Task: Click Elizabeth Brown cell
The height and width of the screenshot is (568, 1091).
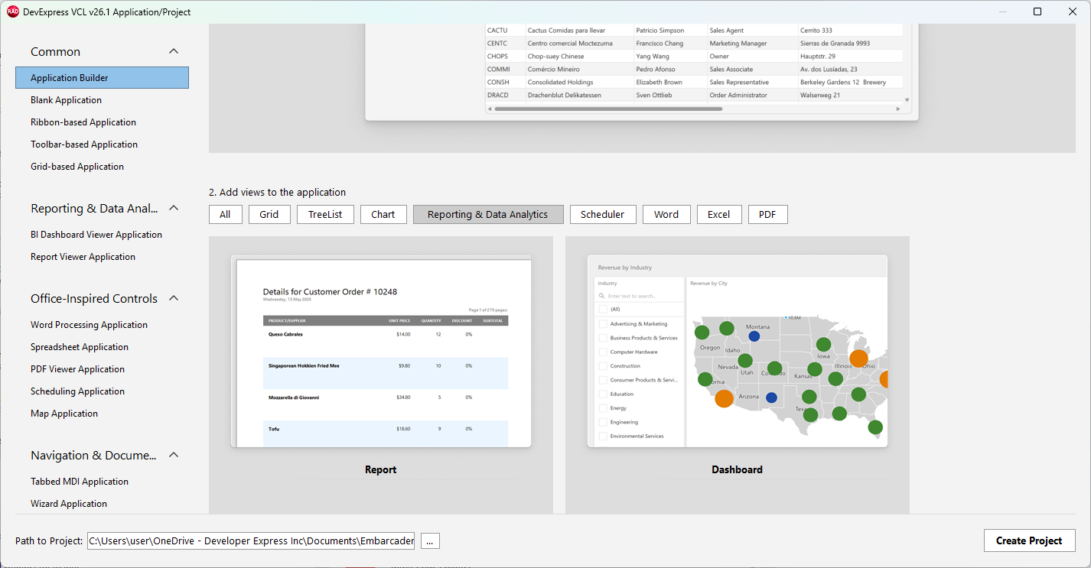Action: click(x=659, y=83)
